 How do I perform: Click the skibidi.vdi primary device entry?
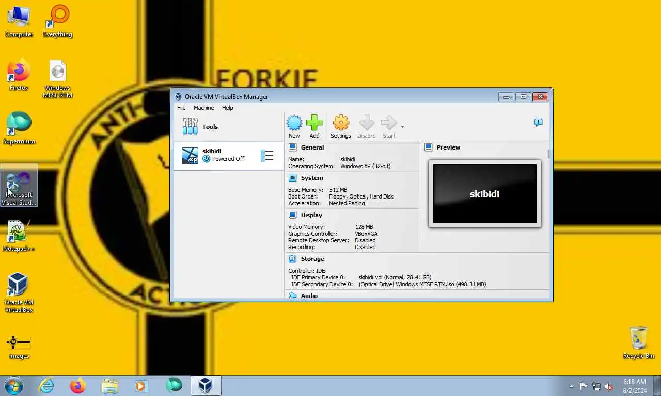(395, 277)
